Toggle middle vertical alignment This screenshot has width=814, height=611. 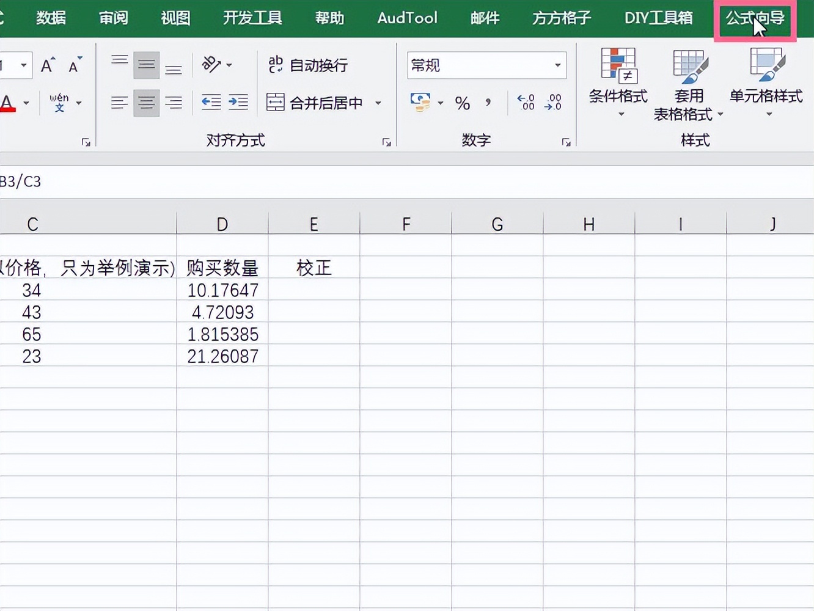coord(146,64)
